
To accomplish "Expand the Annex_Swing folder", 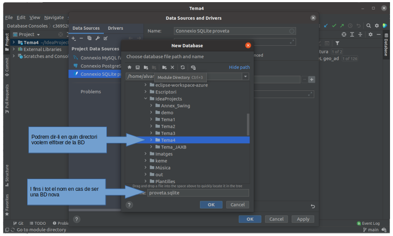I will [x=151, y=106].
